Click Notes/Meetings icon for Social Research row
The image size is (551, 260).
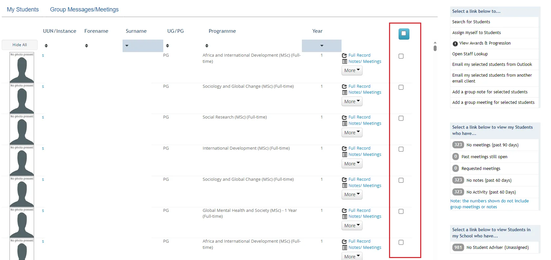[x=344, y=123]
